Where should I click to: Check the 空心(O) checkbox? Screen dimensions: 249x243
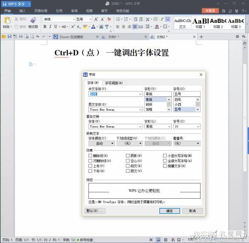[127, 161]
